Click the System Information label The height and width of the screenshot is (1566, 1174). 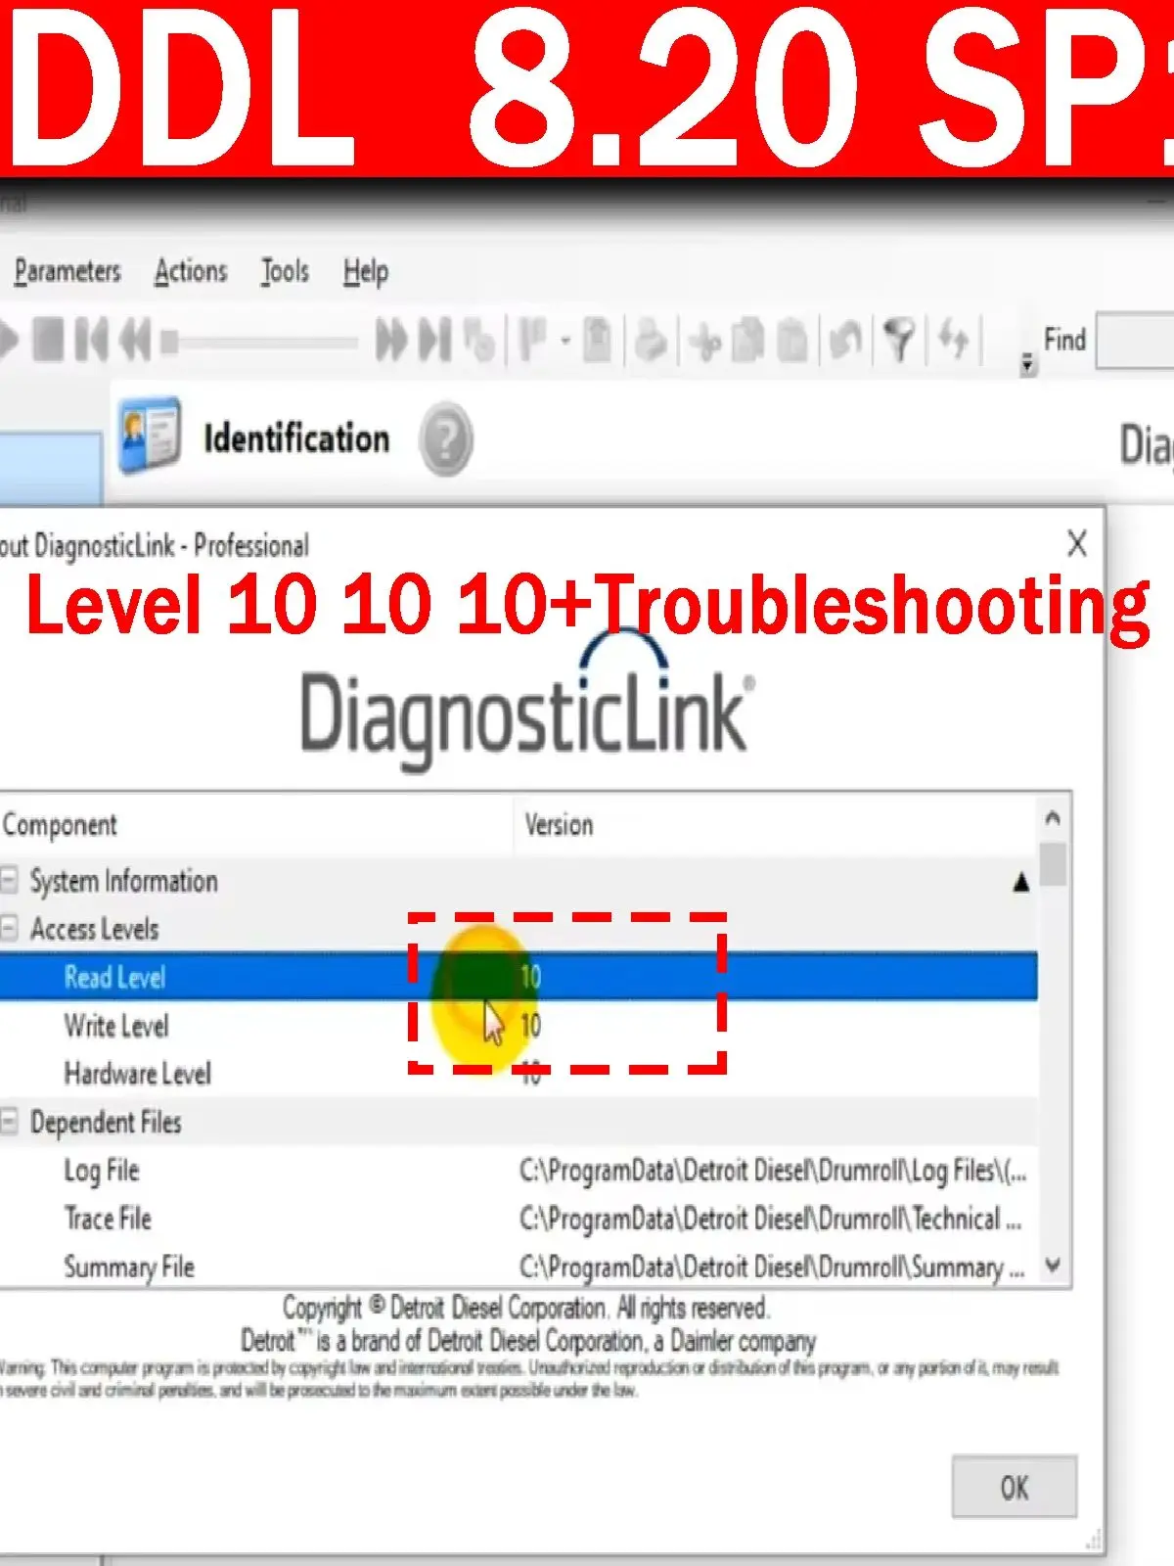[x=123, y=881]
